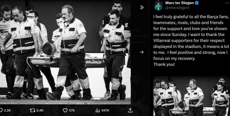The image size is (230, 116).
Task: Open more options ellipsis beside author name
Action: click(228, 3)
